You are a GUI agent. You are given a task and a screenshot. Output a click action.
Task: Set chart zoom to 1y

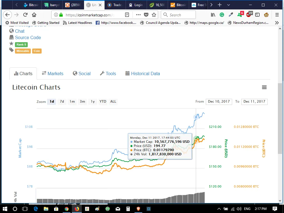[x=93, y=102]
